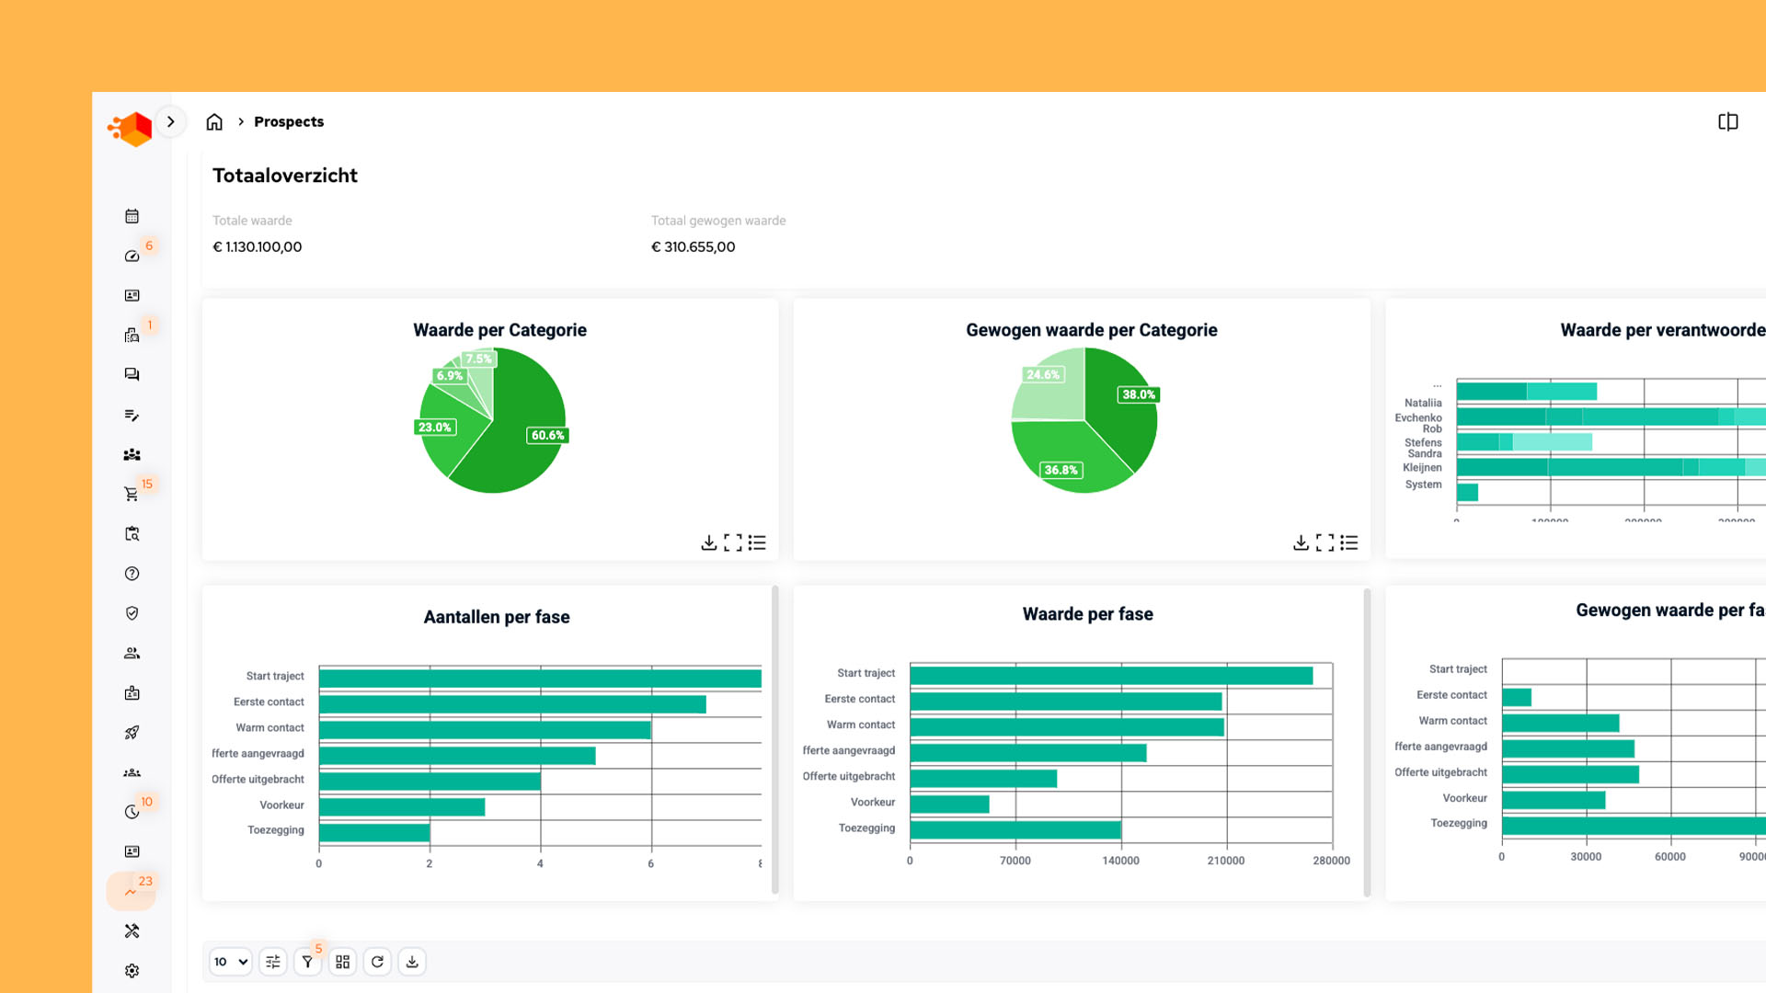Download the Waarde per Categorie chart
Viewport: 1766px width, 993px height.
point(708,542)
